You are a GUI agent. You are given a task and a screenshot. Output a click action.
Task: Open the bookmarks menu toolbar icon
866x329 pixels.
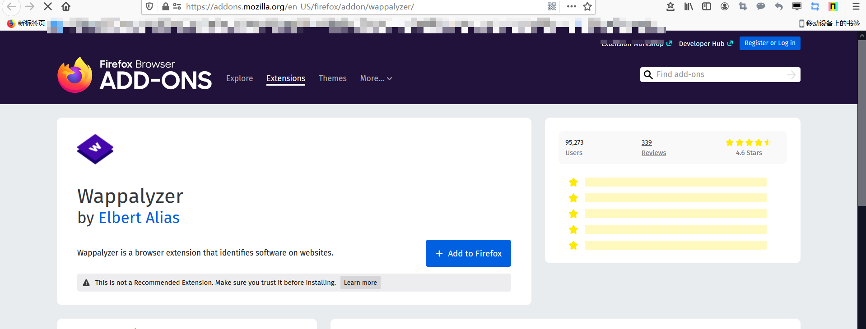[x=670, y=6]
